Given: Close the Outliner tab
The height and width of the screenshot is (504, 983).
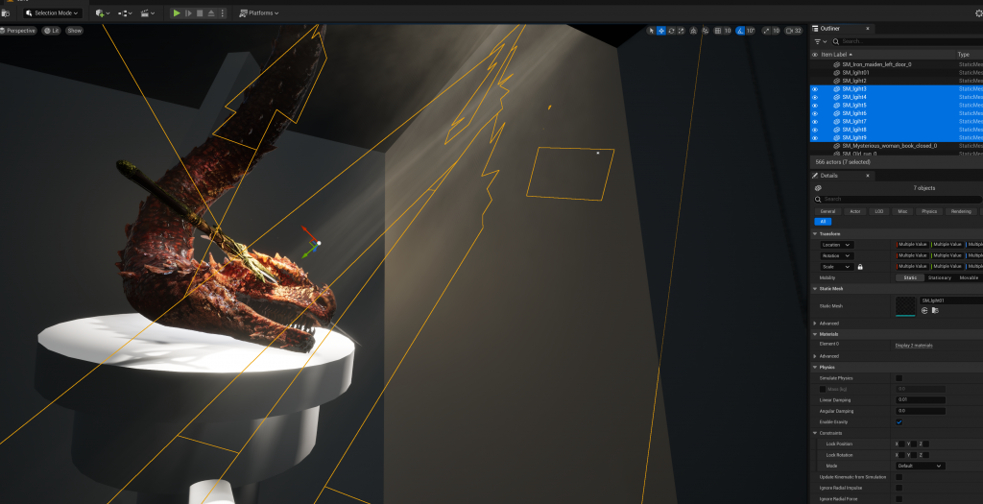Looking at the screenshot, I should (868, 28).
